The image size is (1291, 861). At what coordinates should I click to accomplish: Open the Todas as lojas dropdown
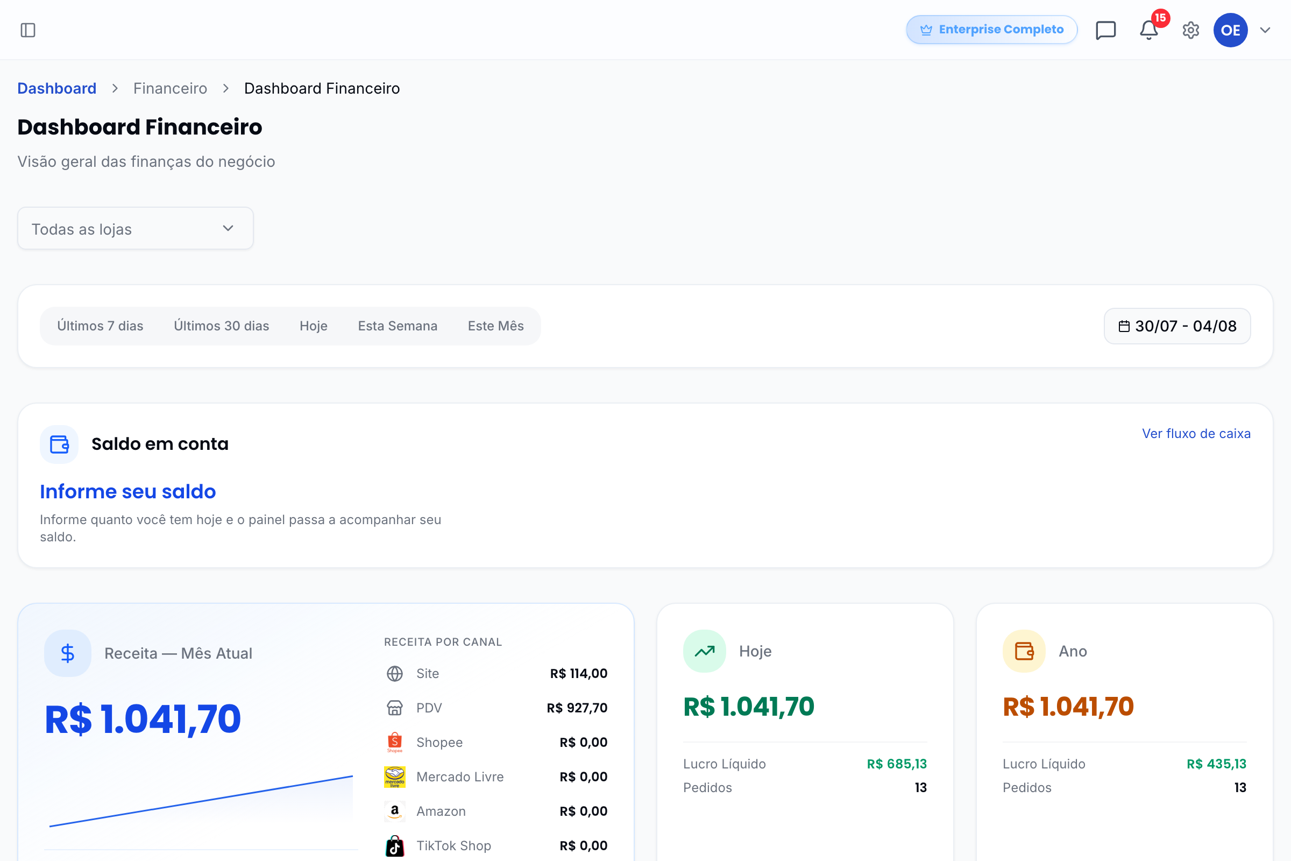pyautogui.click(x=136, y=228)
